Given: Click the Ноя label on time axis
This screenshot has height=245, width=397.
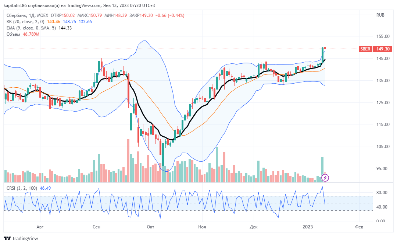Looking at the screenshot, I should (x=202, y=227).
